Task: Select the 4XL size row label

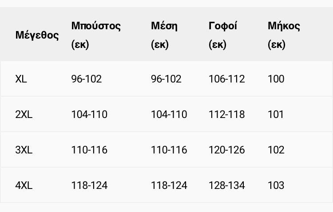Action: click(x=24, y=185)
